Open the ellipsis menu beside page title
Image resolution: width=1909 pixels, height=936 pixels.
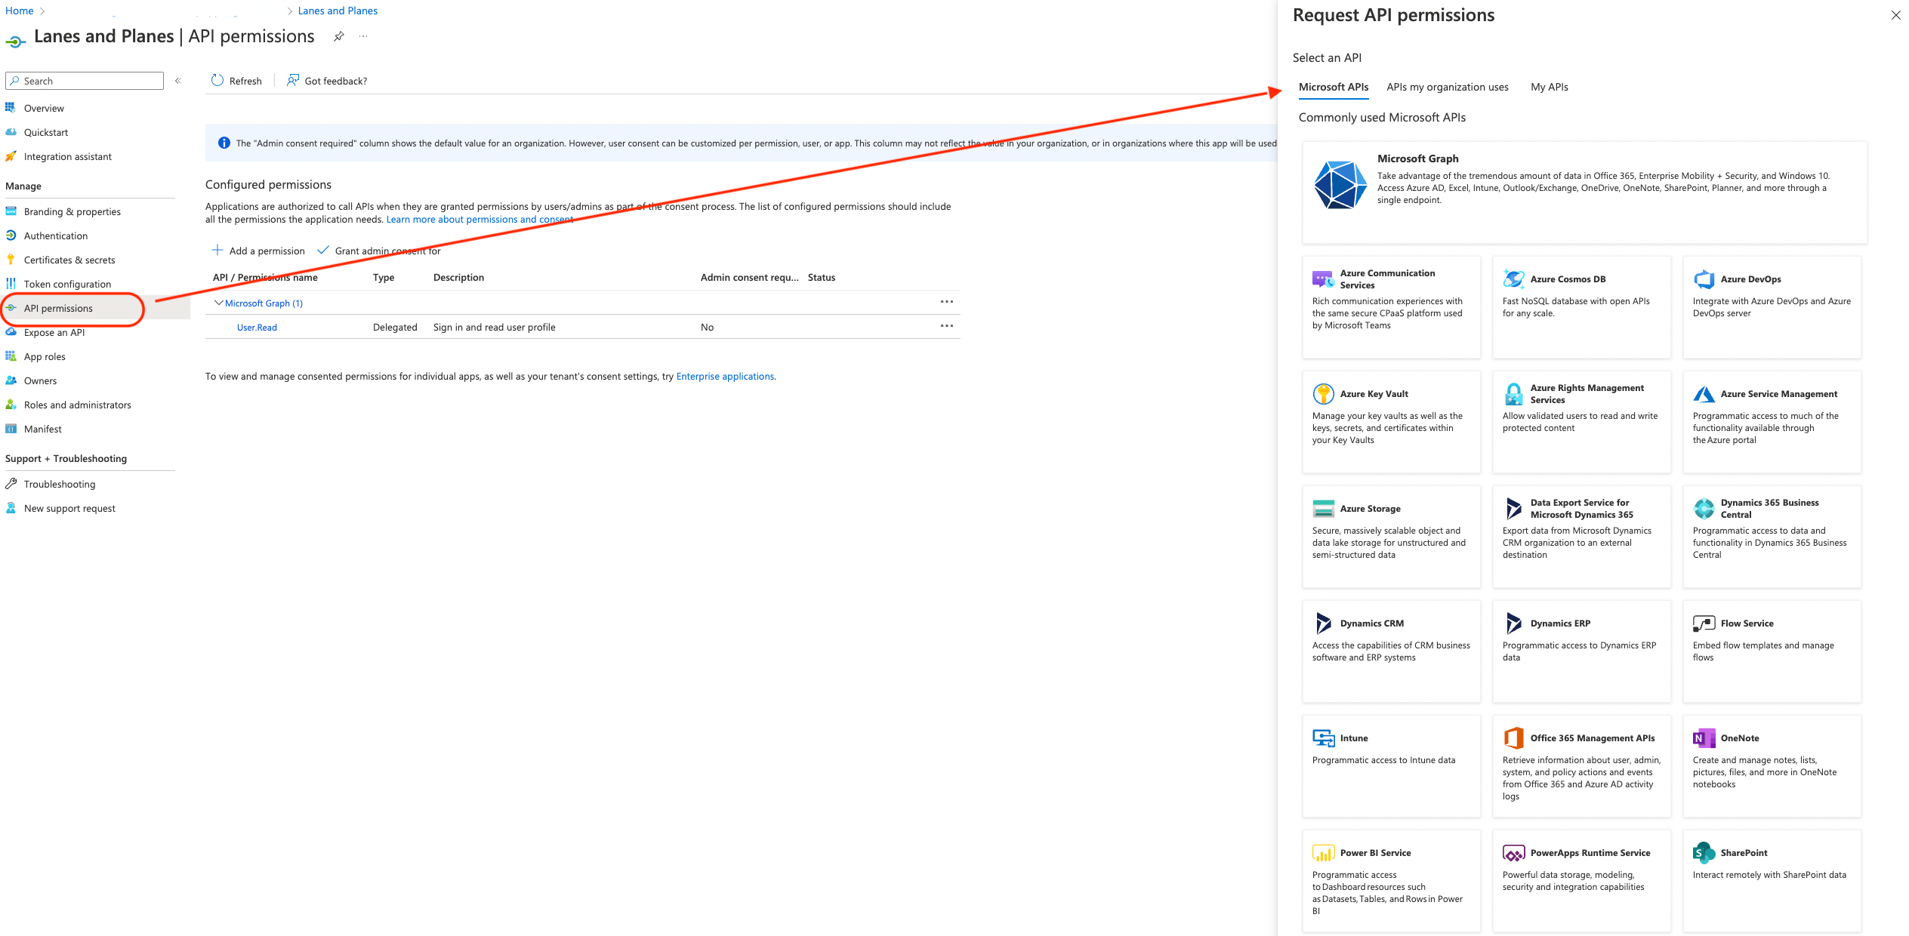pos(363,36)
